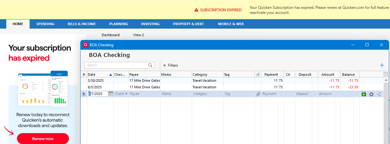The image size is (390, 144).
Task: Open the Spending tab
Action: click(x=45, y=24)
